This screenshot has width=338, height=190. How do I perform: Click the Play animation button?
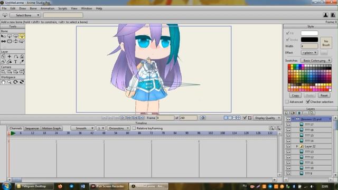pyautogui.click(x=123, y=118)
